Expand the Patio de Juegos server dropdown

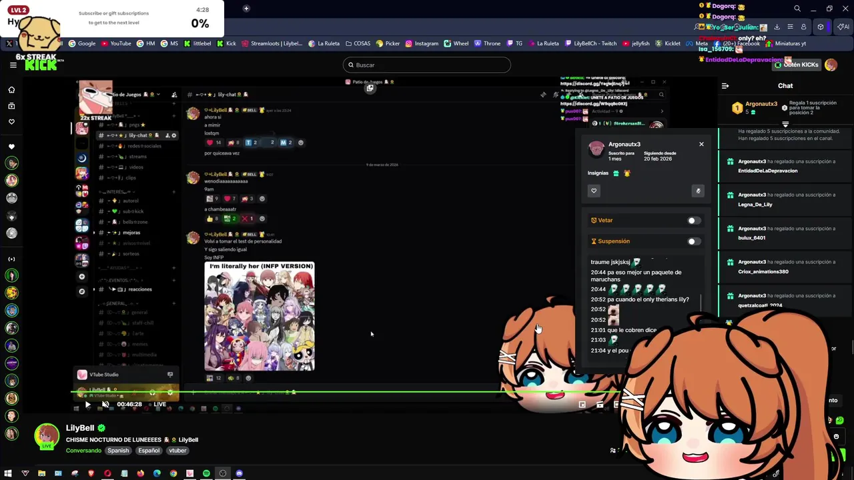point(158,95)
